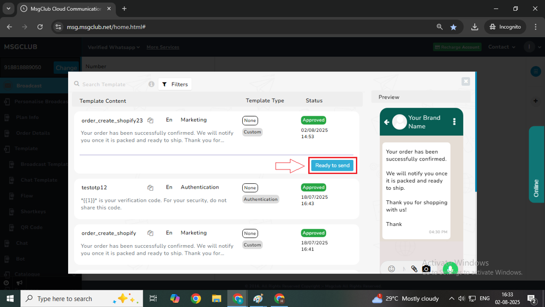
Task: Open the preview three-dot menu
Action: tap(455, 122)
